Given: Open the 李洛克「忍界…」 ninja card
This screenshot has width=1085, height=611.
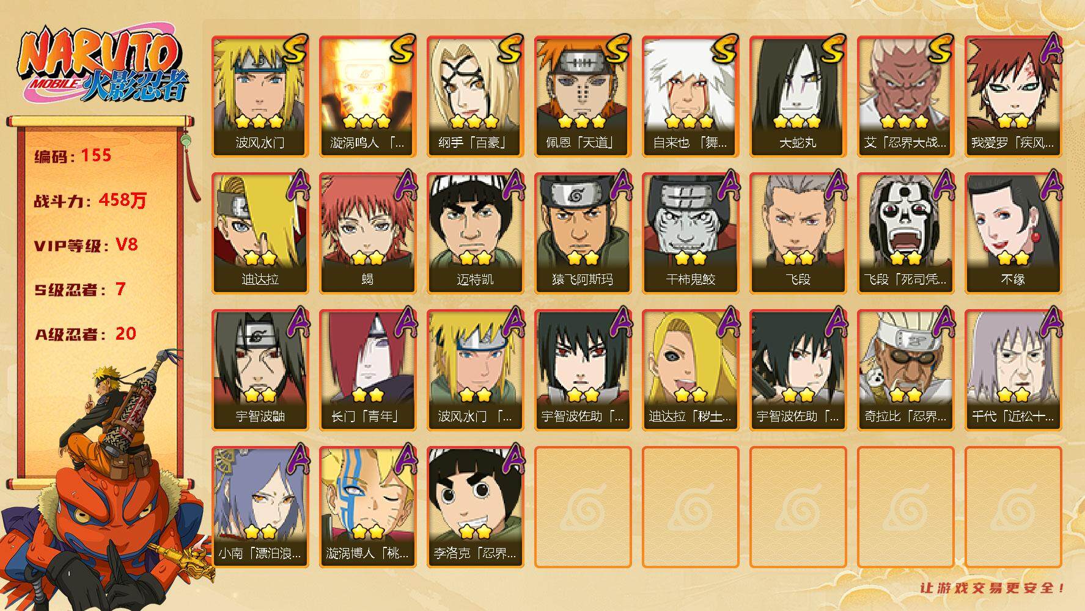Looking at the screenshot, I should click(x=476, y=507).
